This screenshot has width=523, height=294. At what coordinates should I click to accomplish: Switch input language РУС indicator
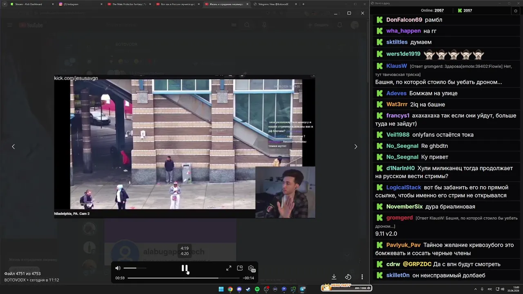(490, 289)
